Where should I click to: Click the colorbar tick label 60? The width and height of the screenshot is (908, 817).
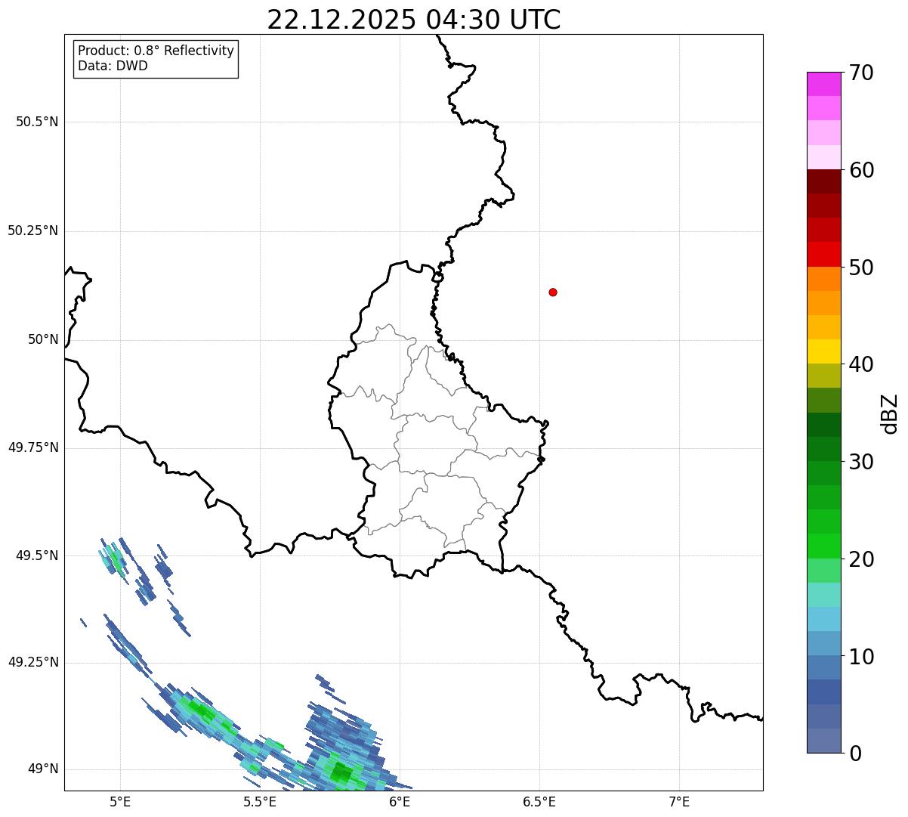[861, 170]
